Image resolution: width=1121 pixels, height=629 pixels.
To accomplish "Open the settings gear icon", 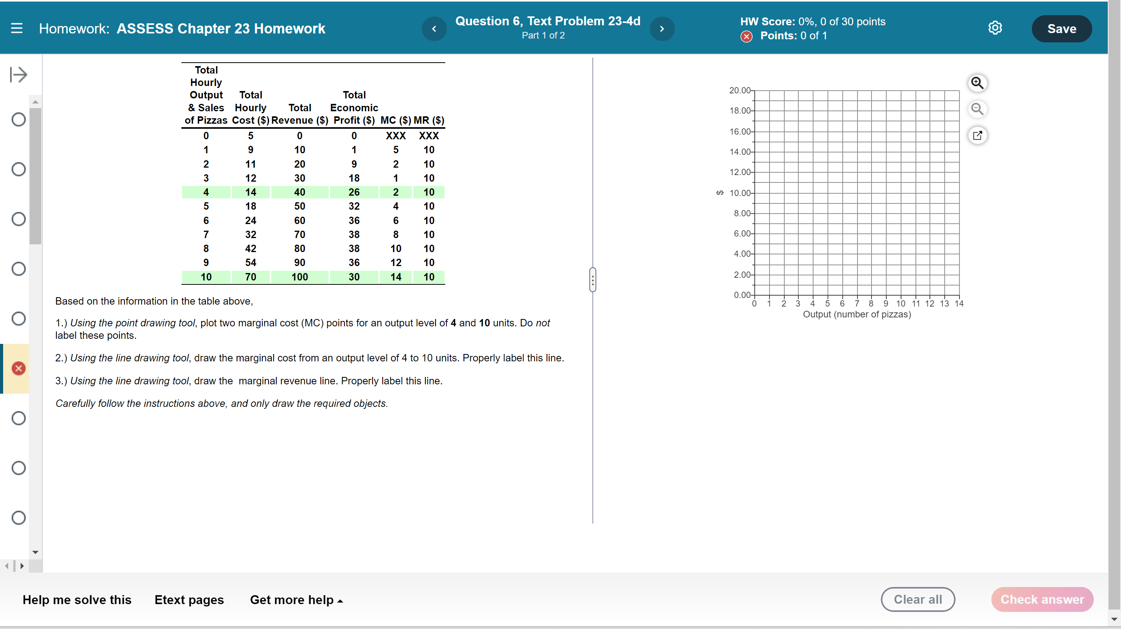I will (x=995, y=28).
